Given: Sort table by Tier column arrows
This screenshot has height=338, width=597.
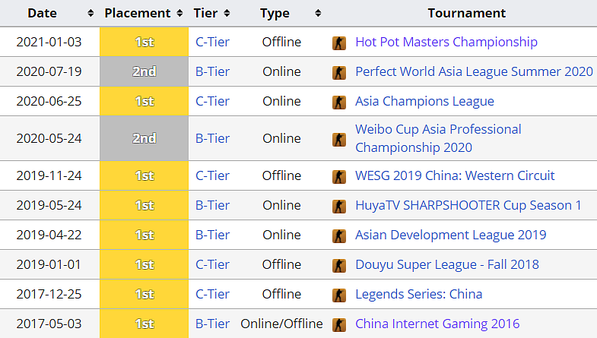Looking at the screenshot, I should click(227, 14).
